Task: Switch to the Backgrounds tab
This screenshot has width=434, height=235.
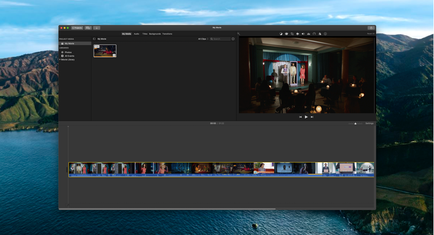Action: [x=155, y=34]
